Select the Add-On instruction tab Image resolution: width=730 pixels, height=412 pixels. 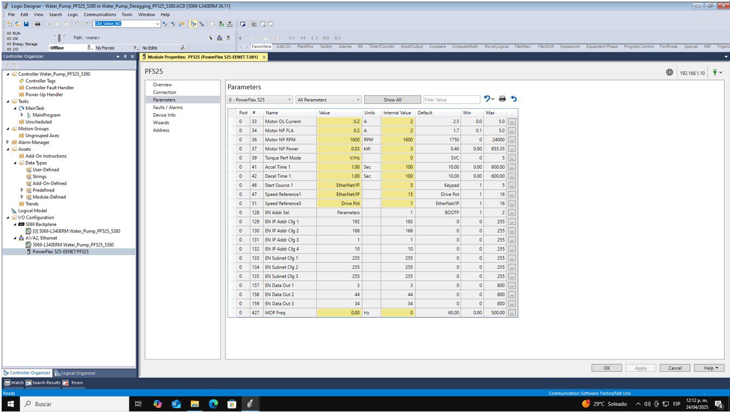(x=283, y=47)
